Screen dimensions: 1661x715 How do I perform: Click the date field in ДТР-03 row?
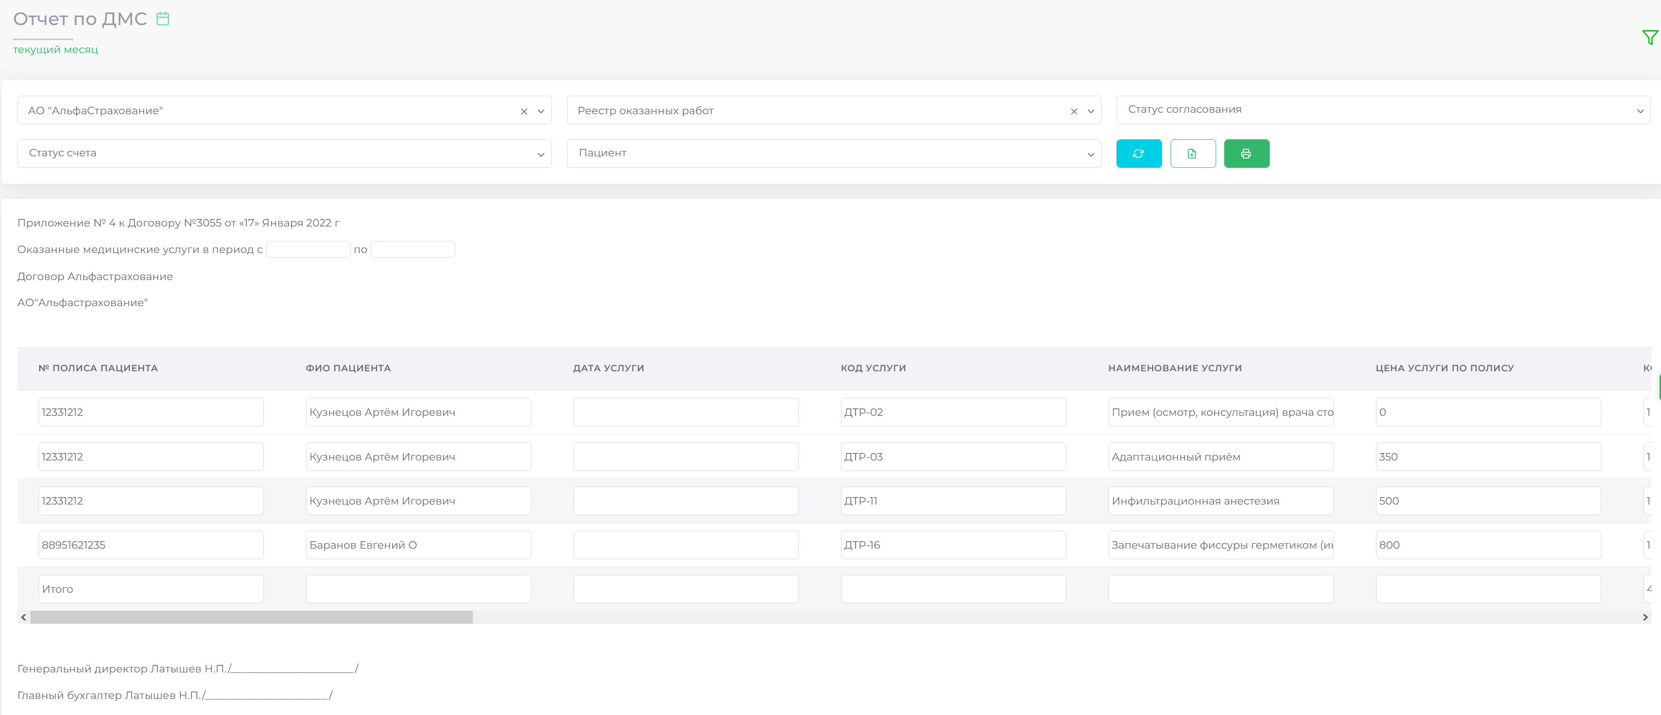[686, 456]
